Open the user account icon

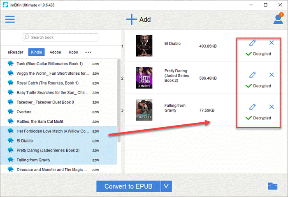[x=278, y=19]
